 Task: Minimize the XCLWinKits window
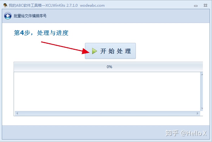196,6
